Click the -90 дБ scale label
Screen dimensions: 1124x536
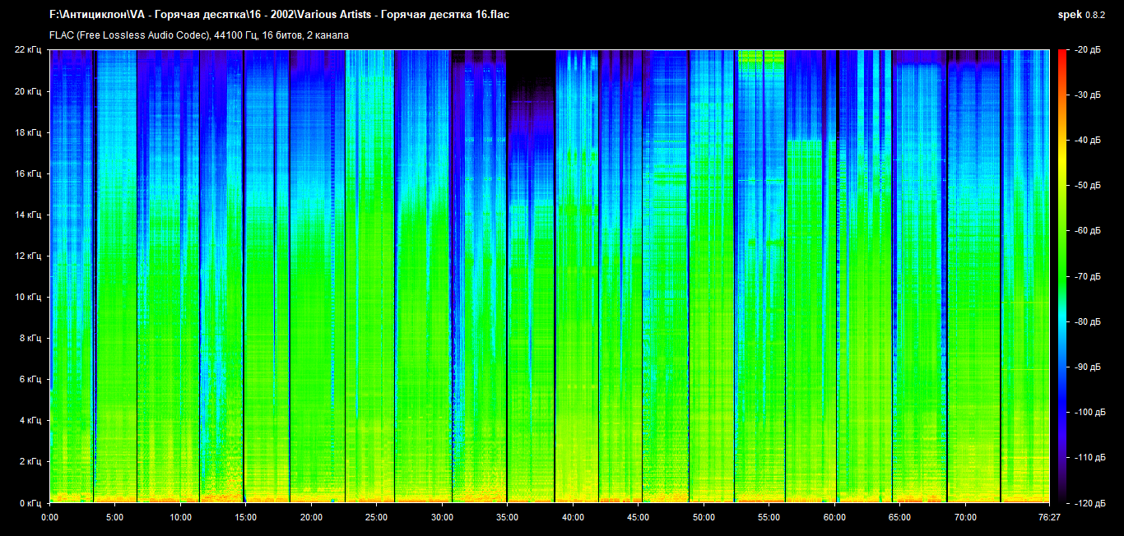tap(1087, 367)
